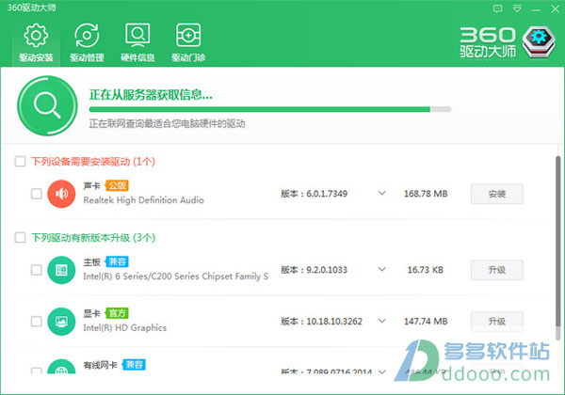Click the wired network card icon
This screenshot has width=565, height=395.
(61, 367)
